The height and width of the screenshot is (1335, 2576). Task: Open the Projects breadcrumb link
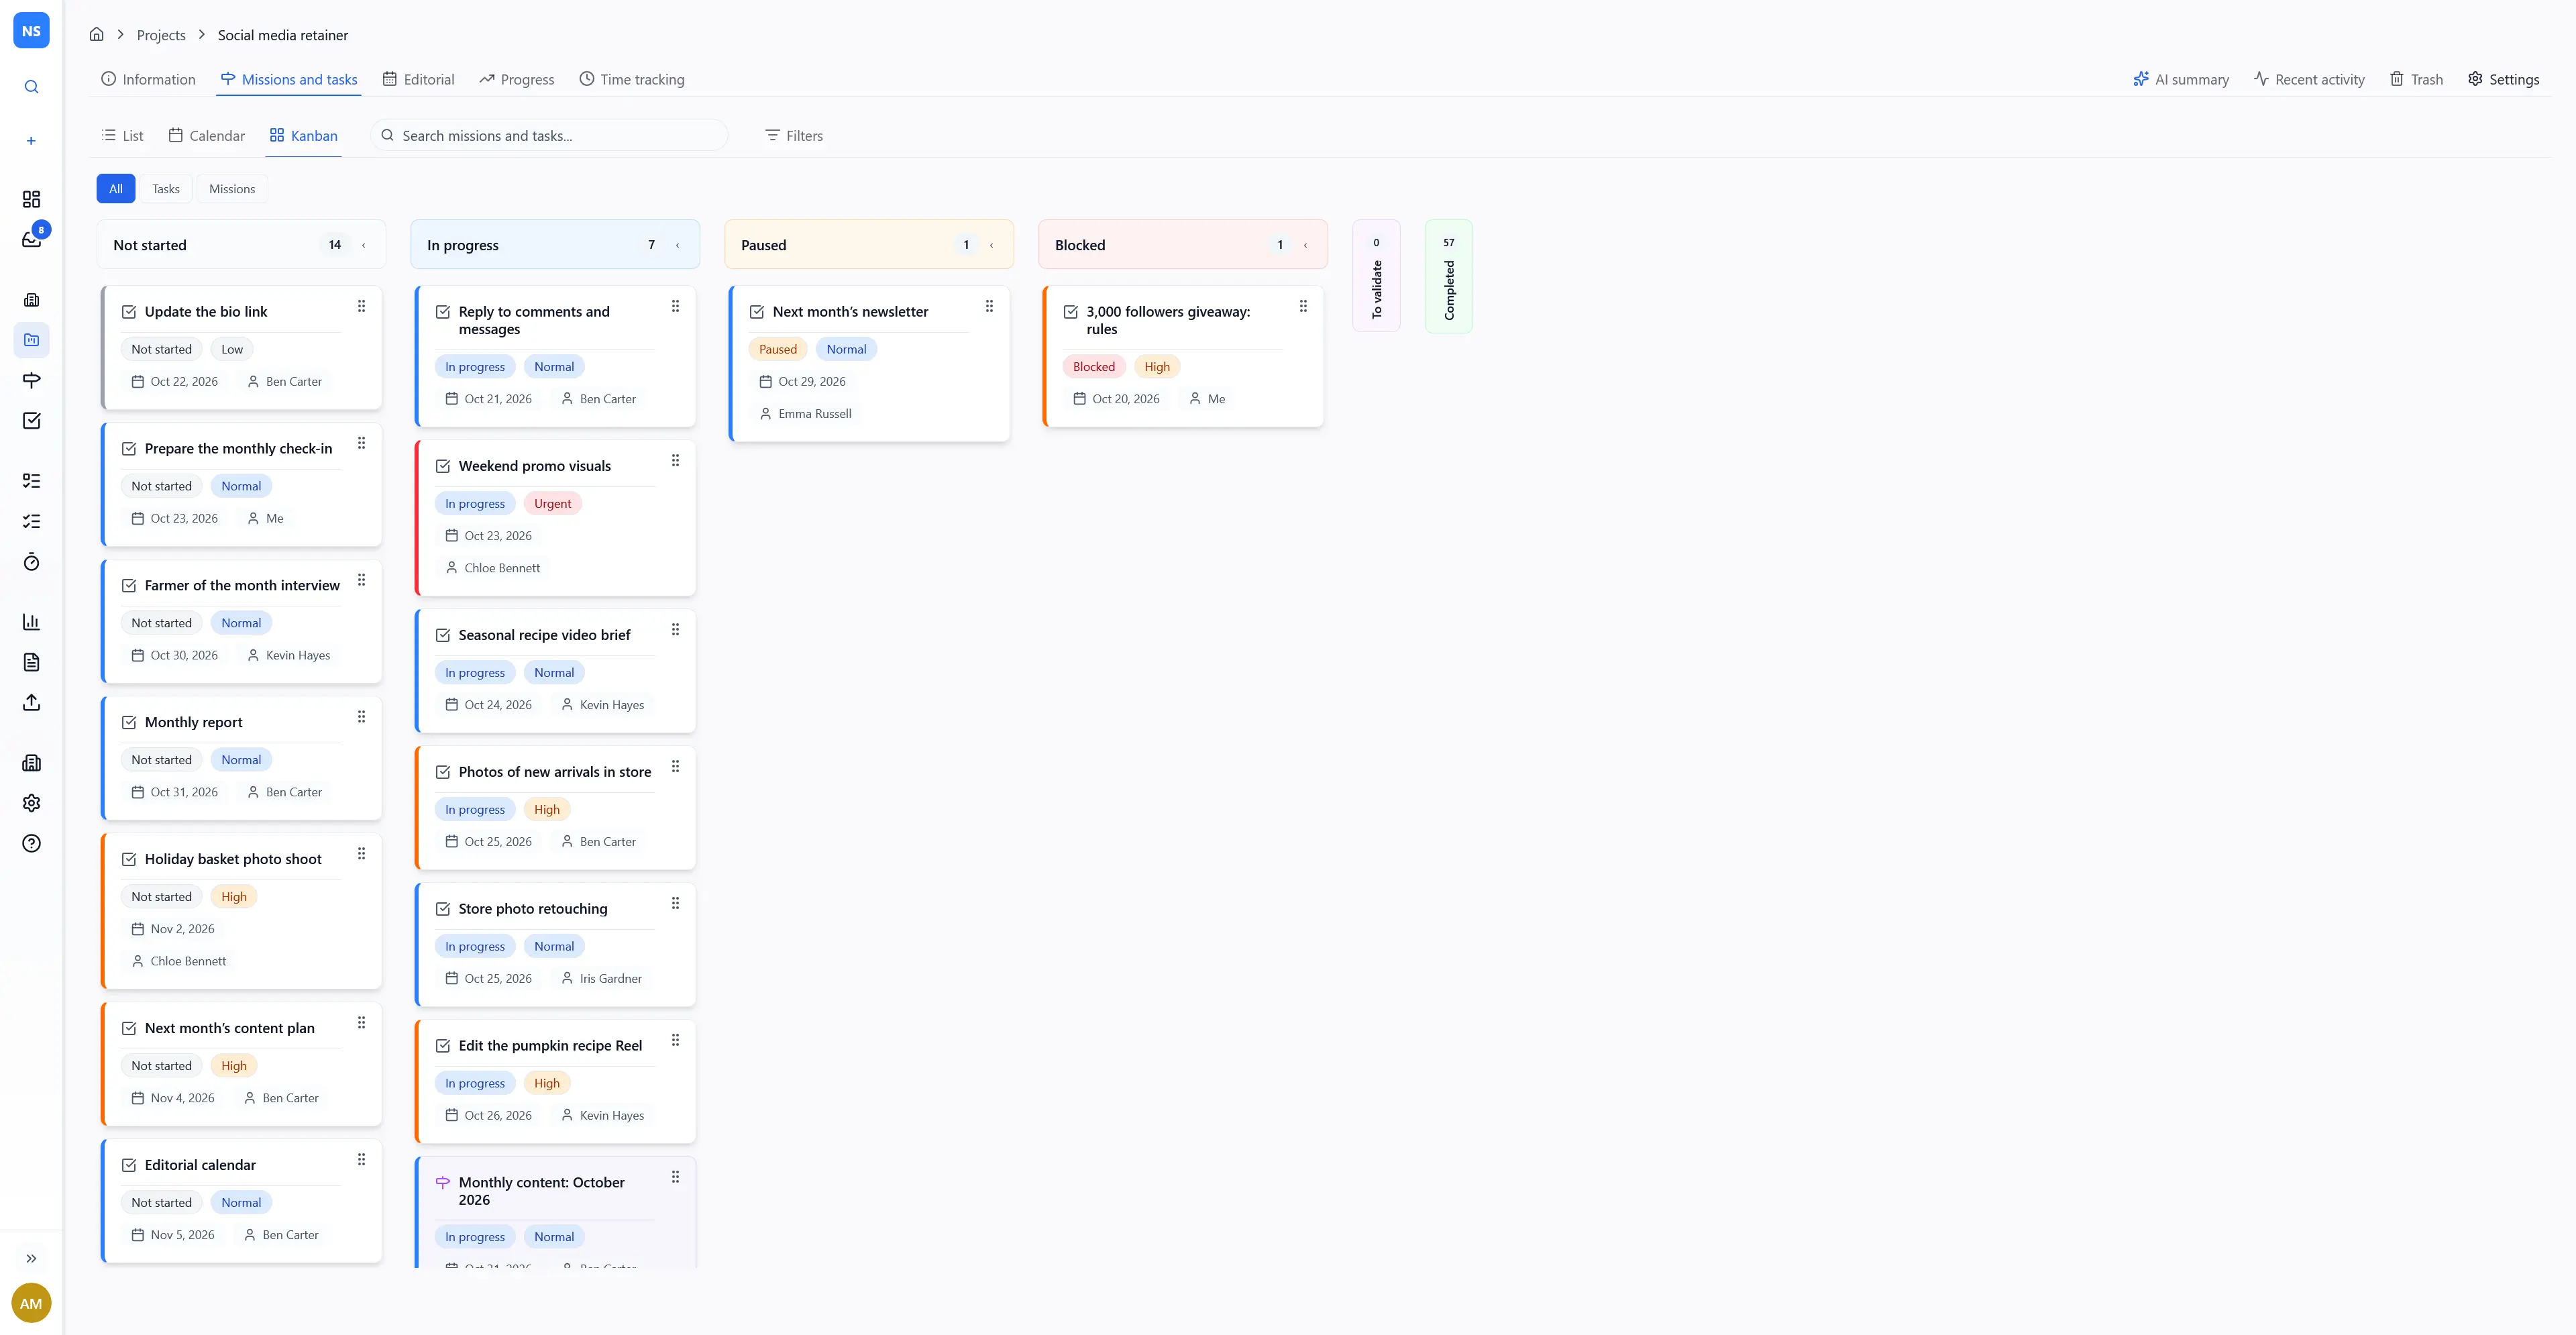(161, 35)
